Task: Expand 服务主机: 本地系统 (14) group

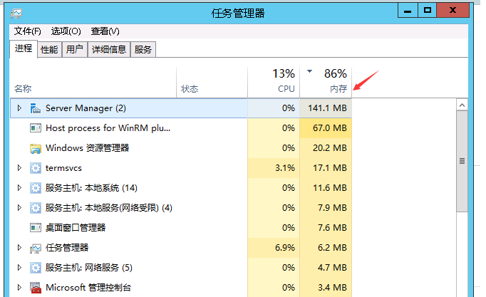Action: [20, 188]
